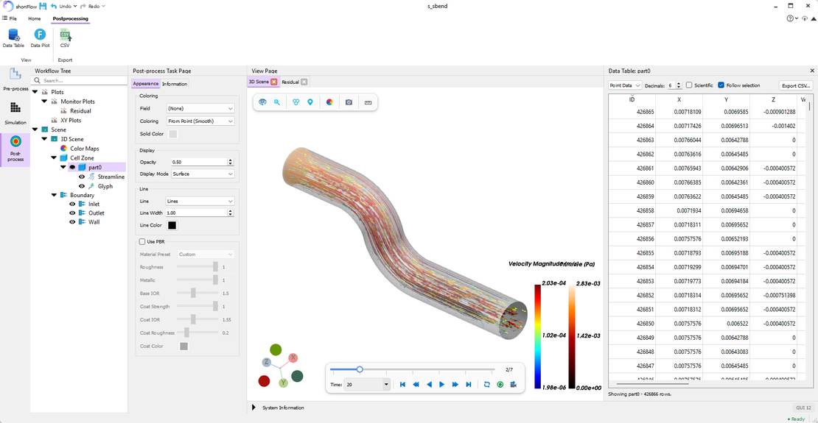Enable the Scientific notation checkbox

point(689,85)
